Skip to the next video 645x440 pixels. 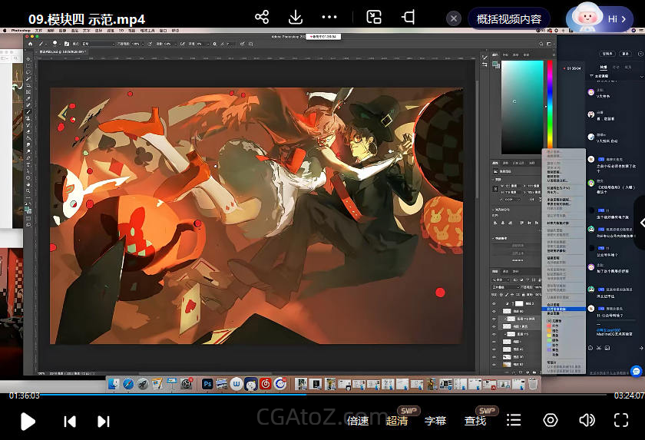(103, 421)
